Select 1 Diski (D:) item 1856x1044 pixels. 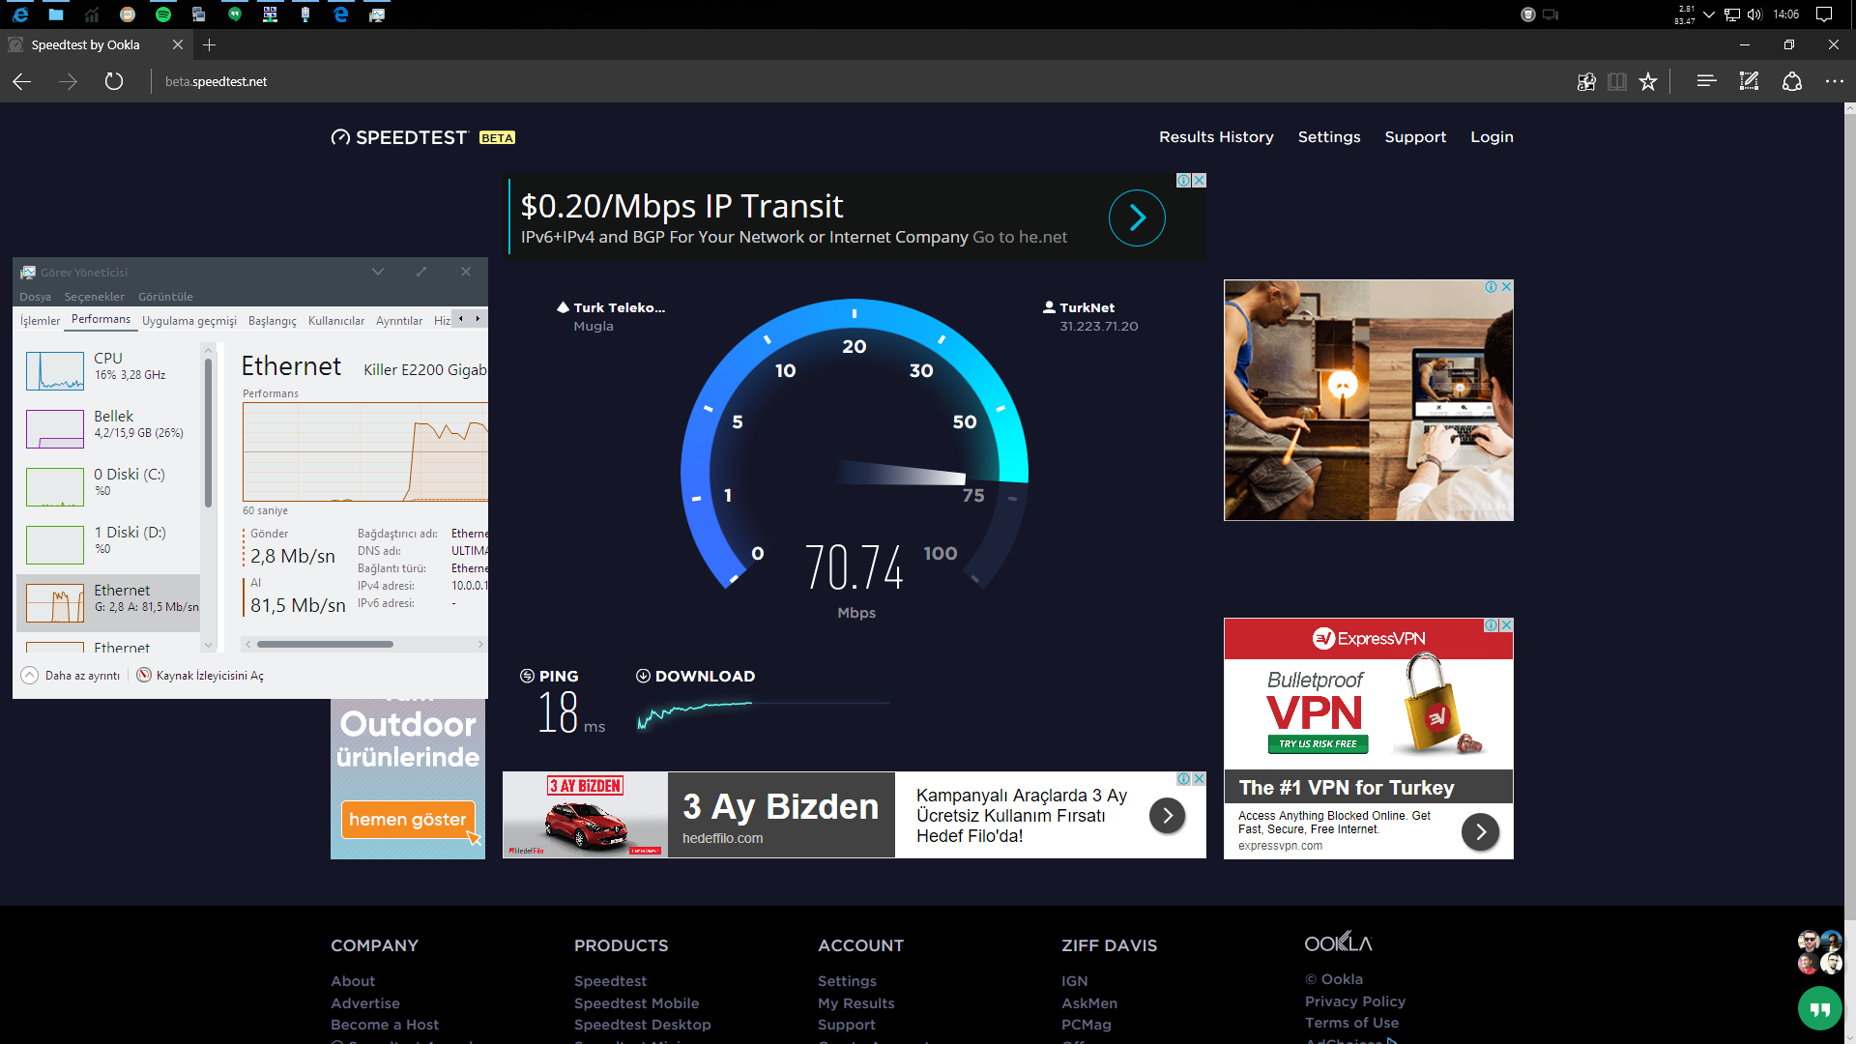click(108, 545)
